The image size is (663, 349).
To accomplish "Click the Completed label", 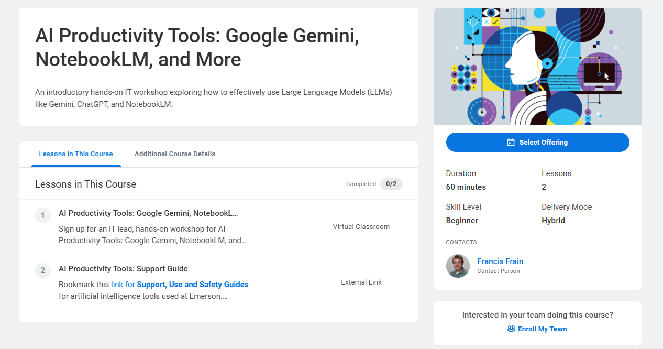I will coord(361,184).
